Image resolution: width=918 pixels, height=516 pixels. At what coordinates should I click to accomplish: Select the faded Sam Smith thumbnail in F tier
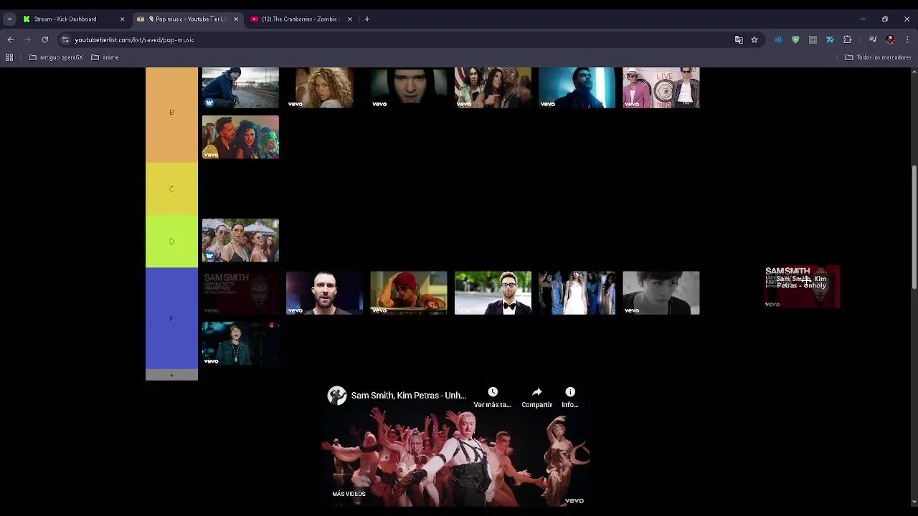(240, 292)
